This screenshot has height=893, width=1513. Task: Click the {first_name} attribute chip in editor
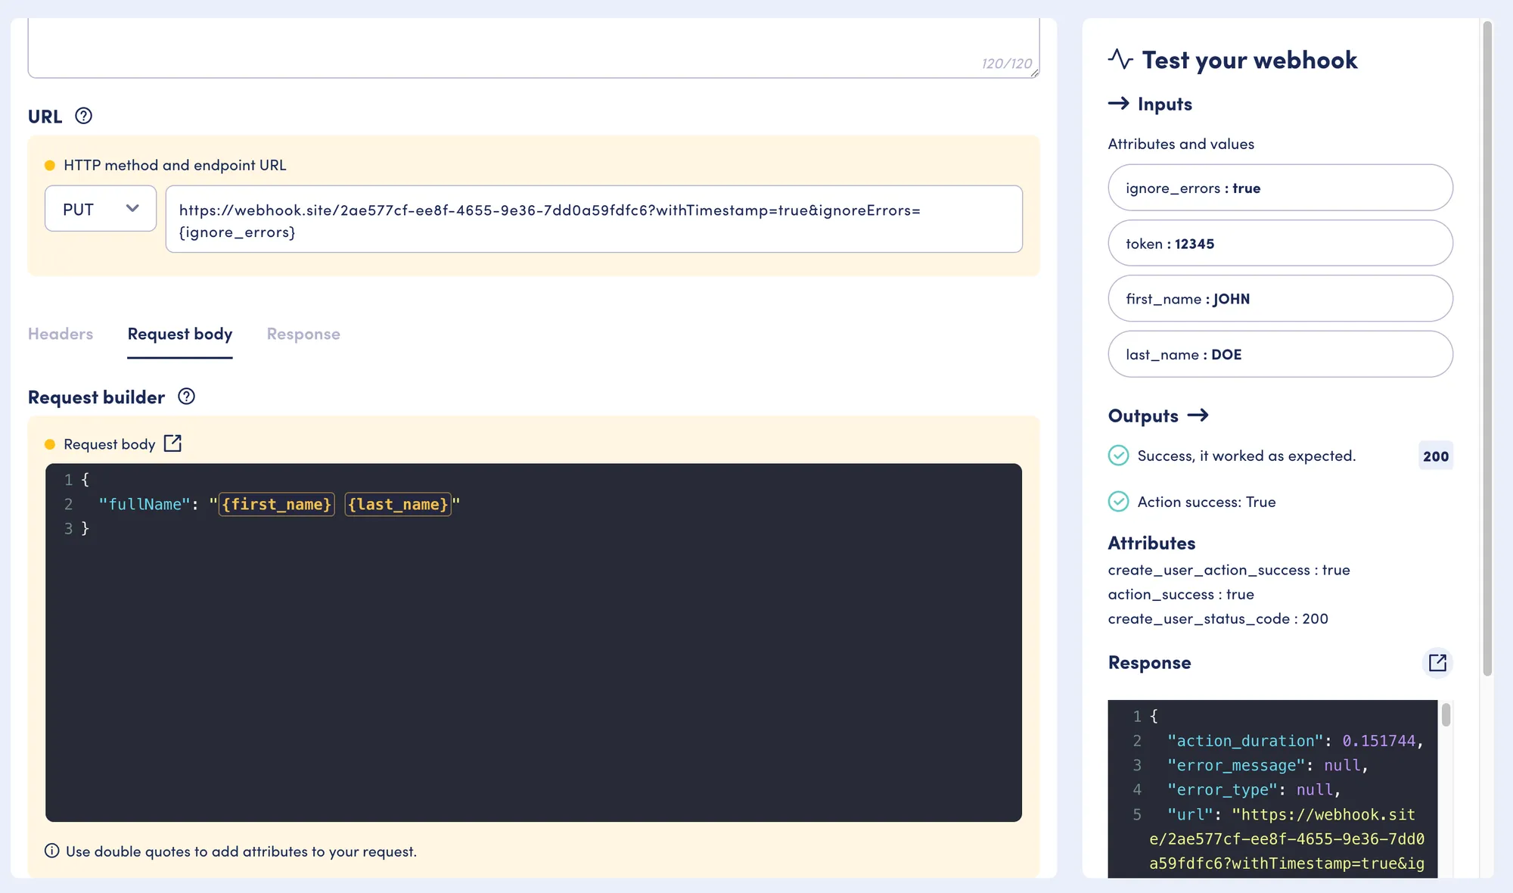point(277,504)
